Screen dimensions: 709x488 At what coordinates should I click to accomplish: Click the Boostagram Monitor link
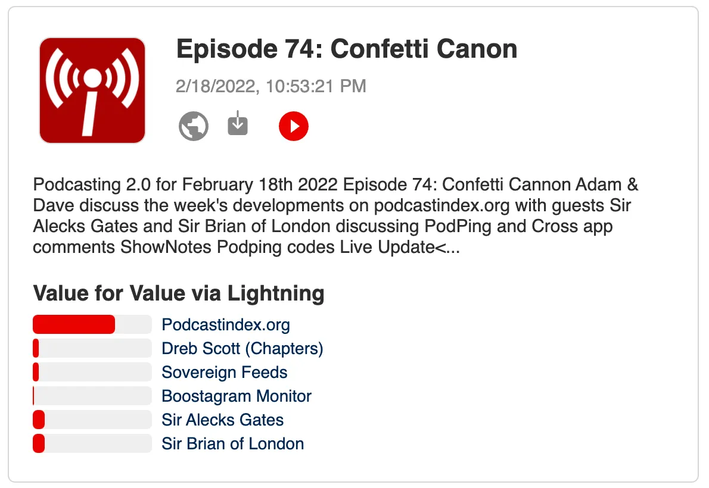coord(237,396)
